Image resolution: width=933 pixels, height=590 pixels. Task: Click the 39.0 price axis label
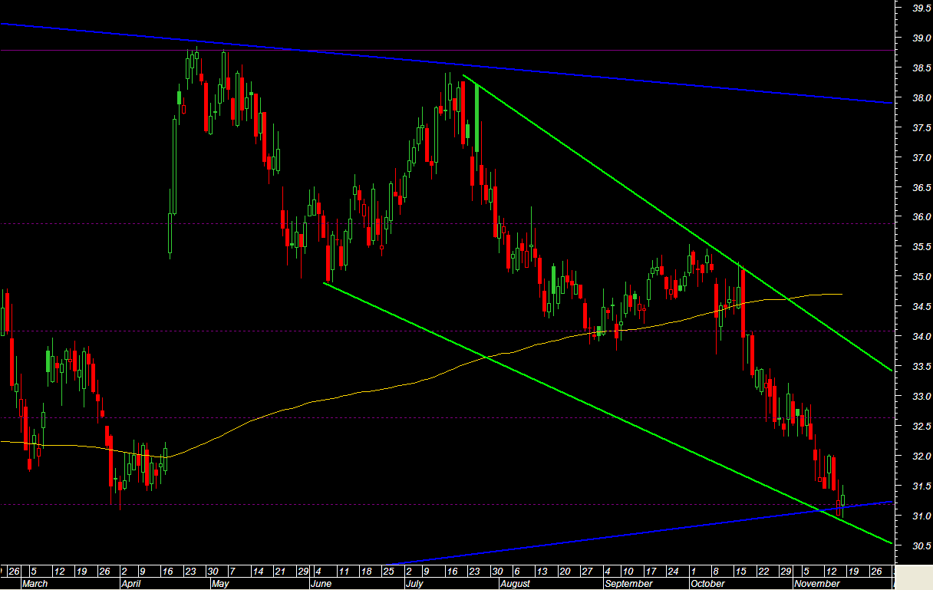[x=921, y=38]
